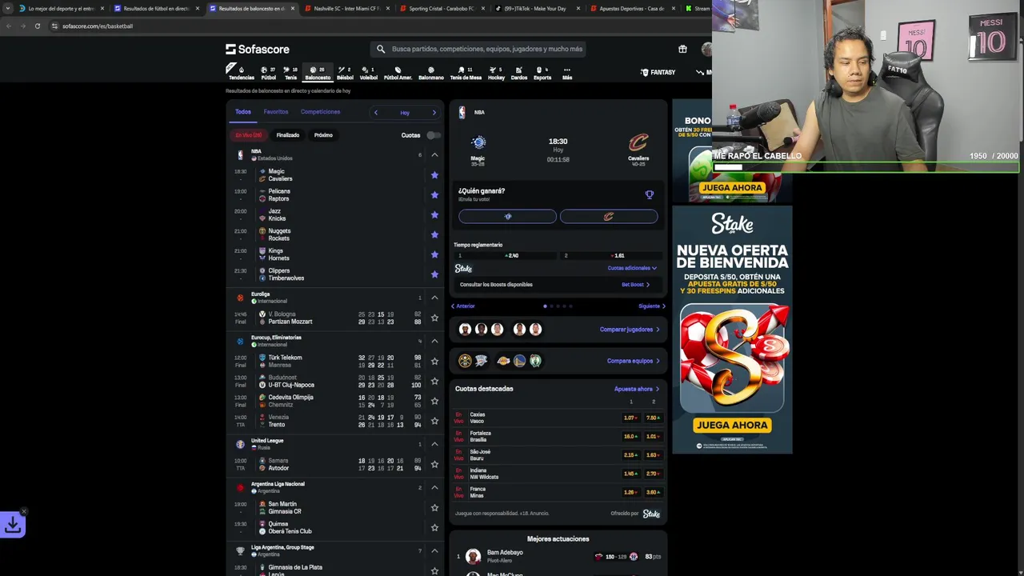Filter by En Vivo matches
The height and width of the screenshot is (576, 1024).
[x=248, y=135]
